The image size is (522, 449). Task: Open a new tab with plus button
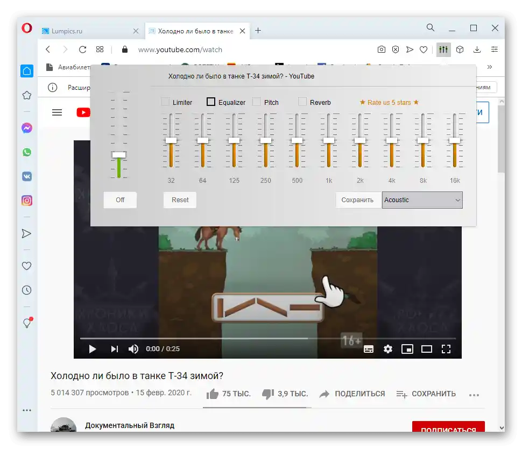point(258,31)
